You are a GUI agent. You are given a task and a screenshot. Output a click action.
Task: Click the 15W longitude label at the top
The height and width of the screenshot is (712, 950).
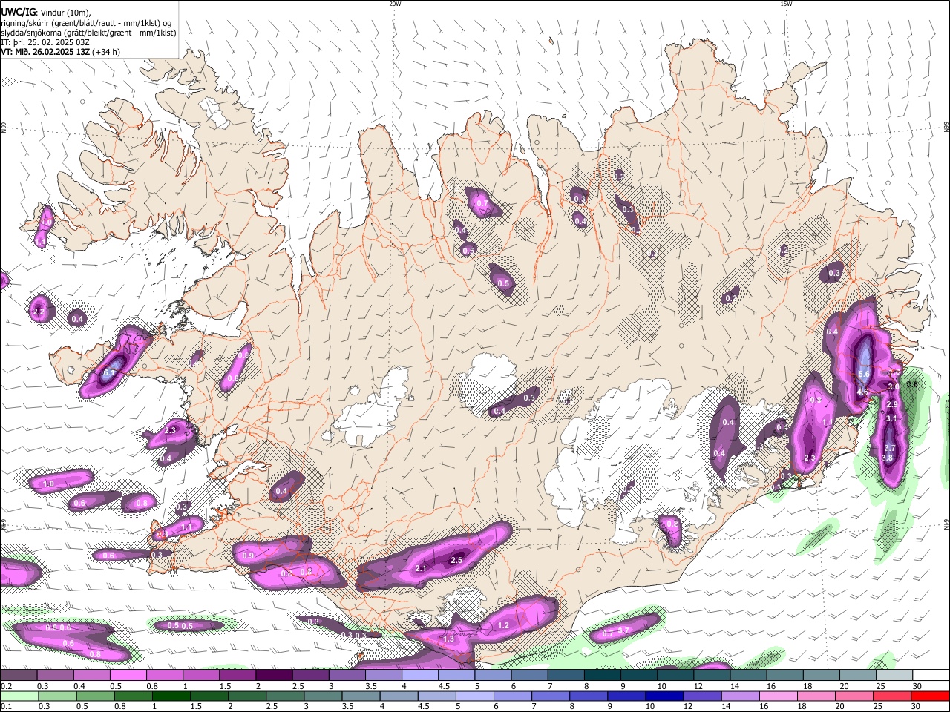[786, 4]
